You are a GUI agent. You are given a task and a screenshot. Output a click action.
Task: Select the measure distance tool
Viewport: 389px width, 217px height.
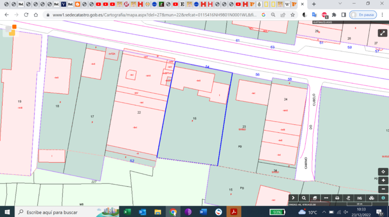tap(326, 198)
